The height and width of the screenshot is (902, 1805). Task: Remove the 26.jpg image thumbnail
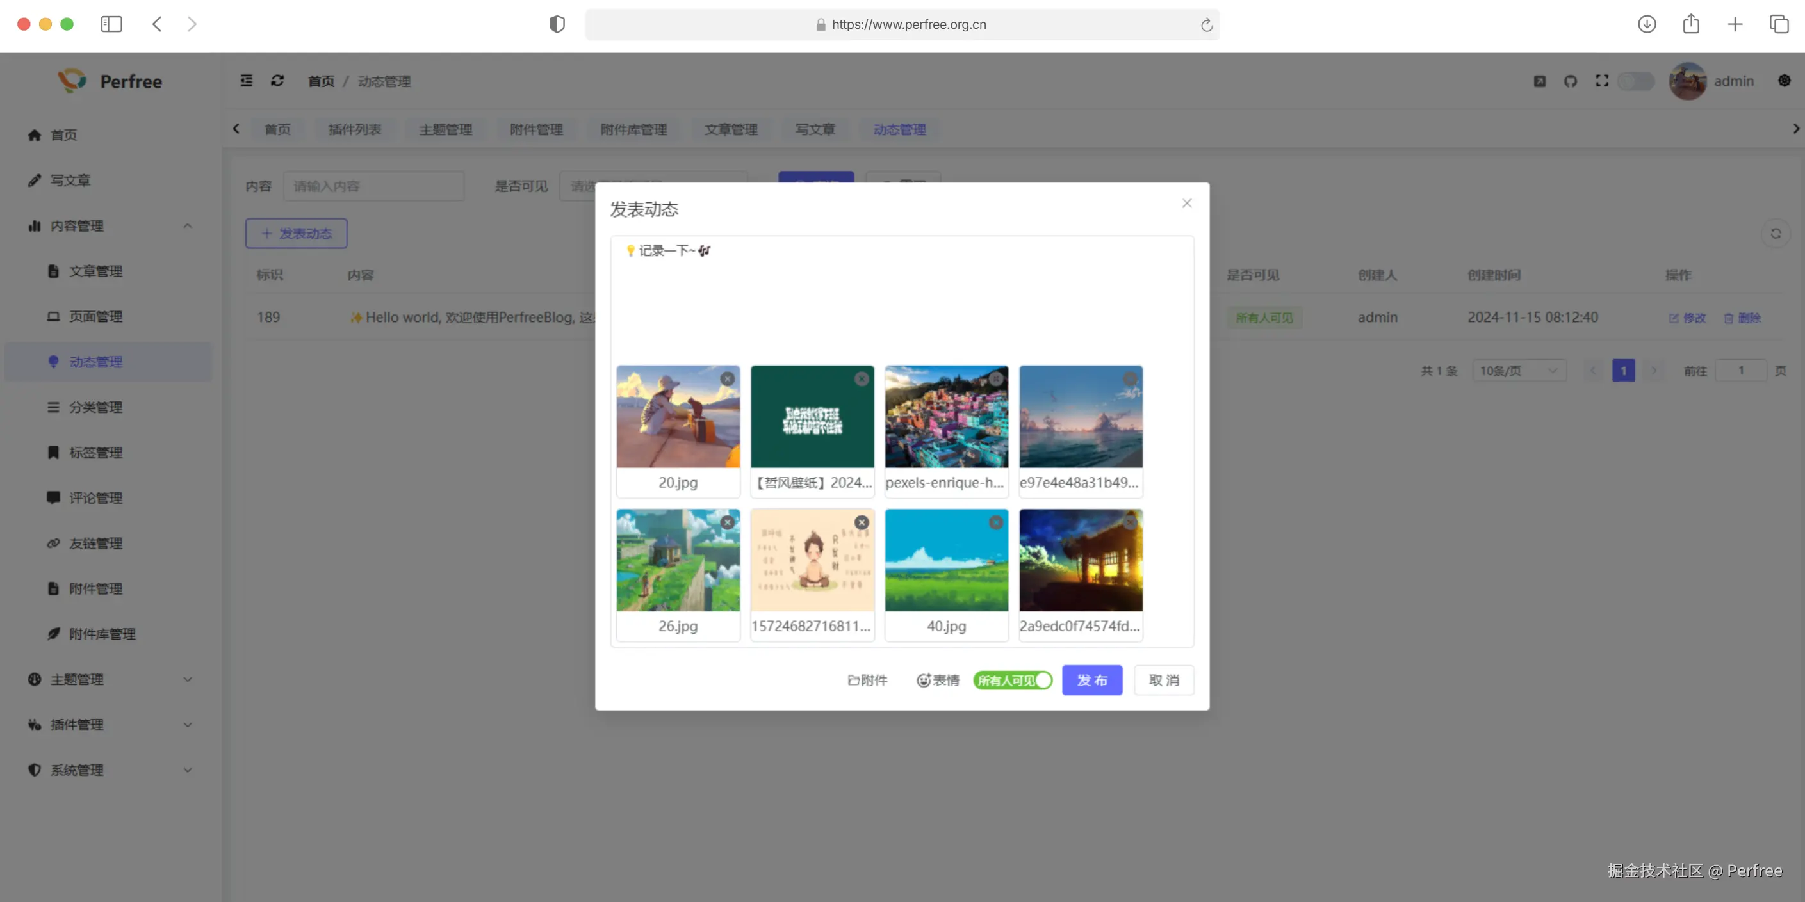tap(728, 522)
